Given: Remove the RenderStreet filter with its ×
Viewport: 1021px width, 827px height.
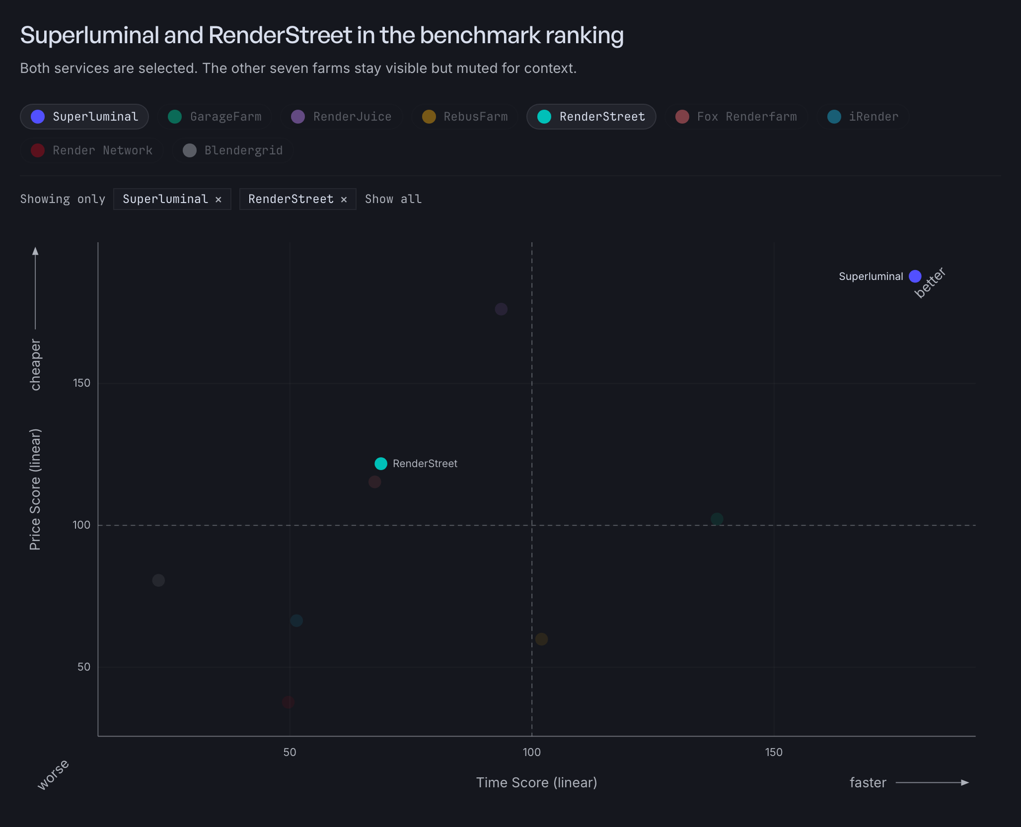Looking at the screenshot, I should [344, 199].
